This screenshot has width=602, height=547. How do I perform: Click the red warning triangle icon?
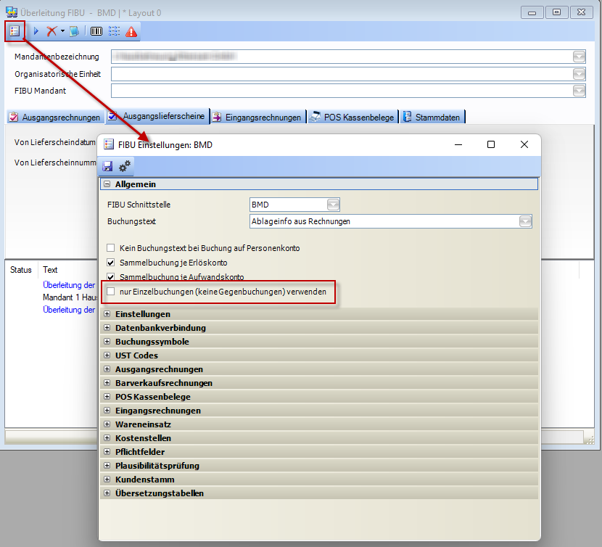click(131, 31)
